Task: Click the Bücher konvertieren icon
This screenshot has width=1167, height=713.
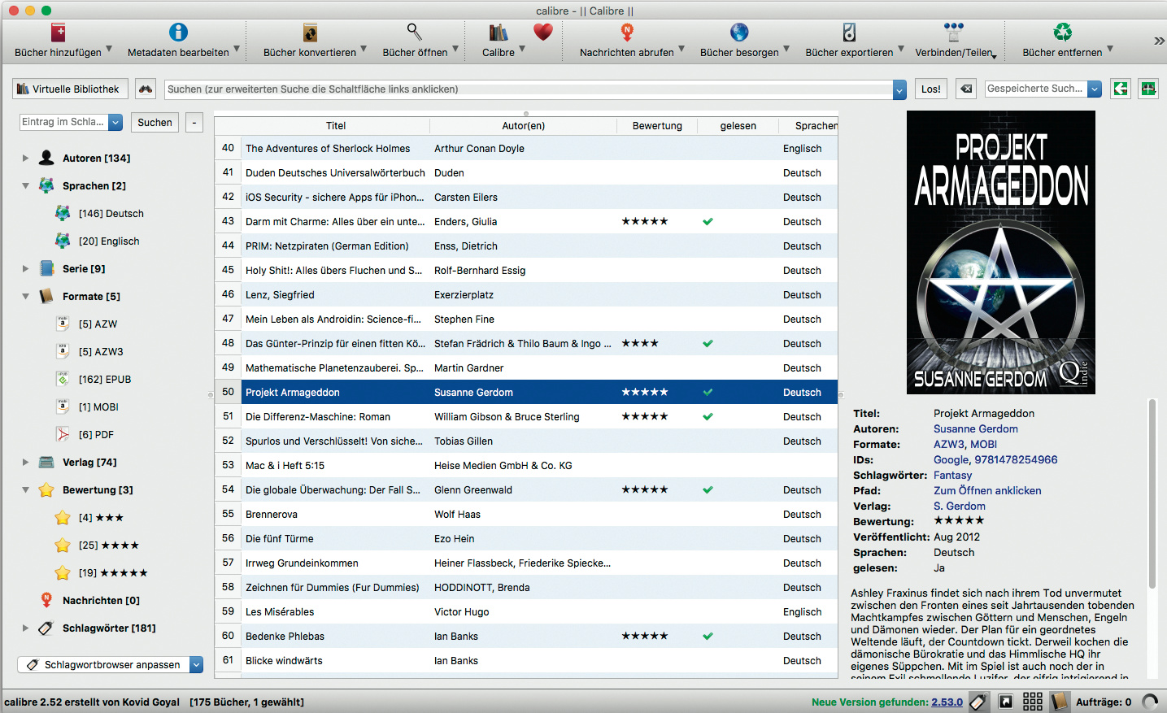Action: (310, 33)
